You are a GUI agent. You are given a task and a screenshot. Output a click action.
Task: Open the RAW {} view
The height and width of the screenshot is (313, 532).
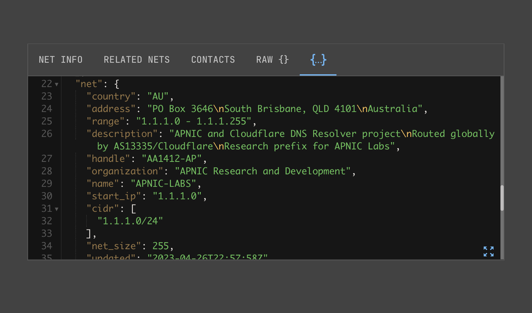272,59
